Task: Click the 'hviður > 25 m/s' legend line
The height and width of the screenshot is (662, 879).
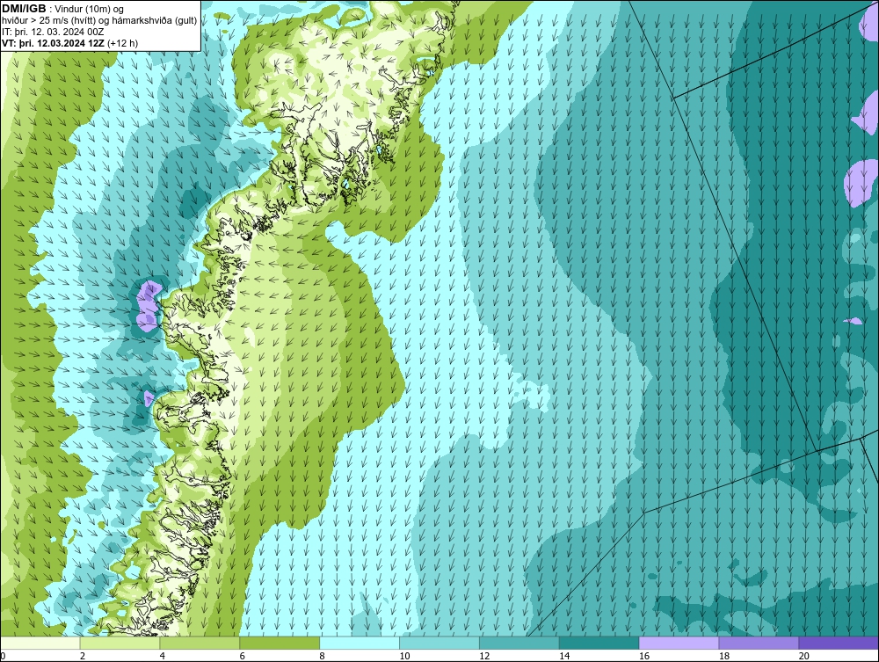Action: point(99,21)
